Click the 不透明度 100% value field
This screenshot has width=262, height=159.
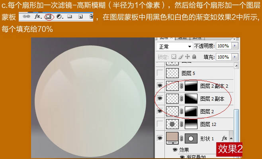(223, 46)
